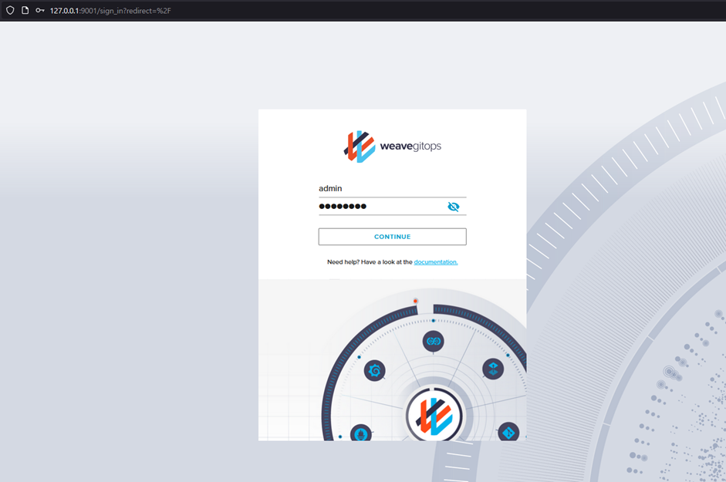Click the CONTINUE button

click(392, 237)
